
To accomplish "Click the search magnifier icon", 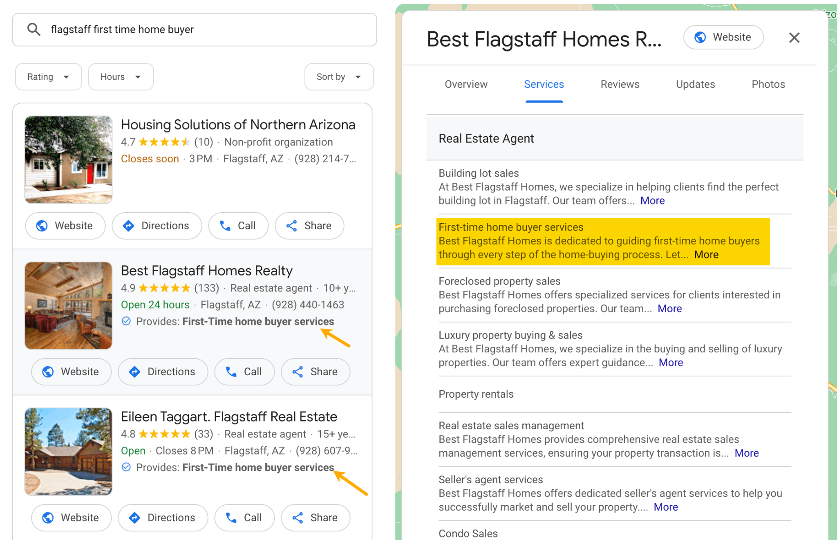I will pyautogui.click(x=34, y=29).
